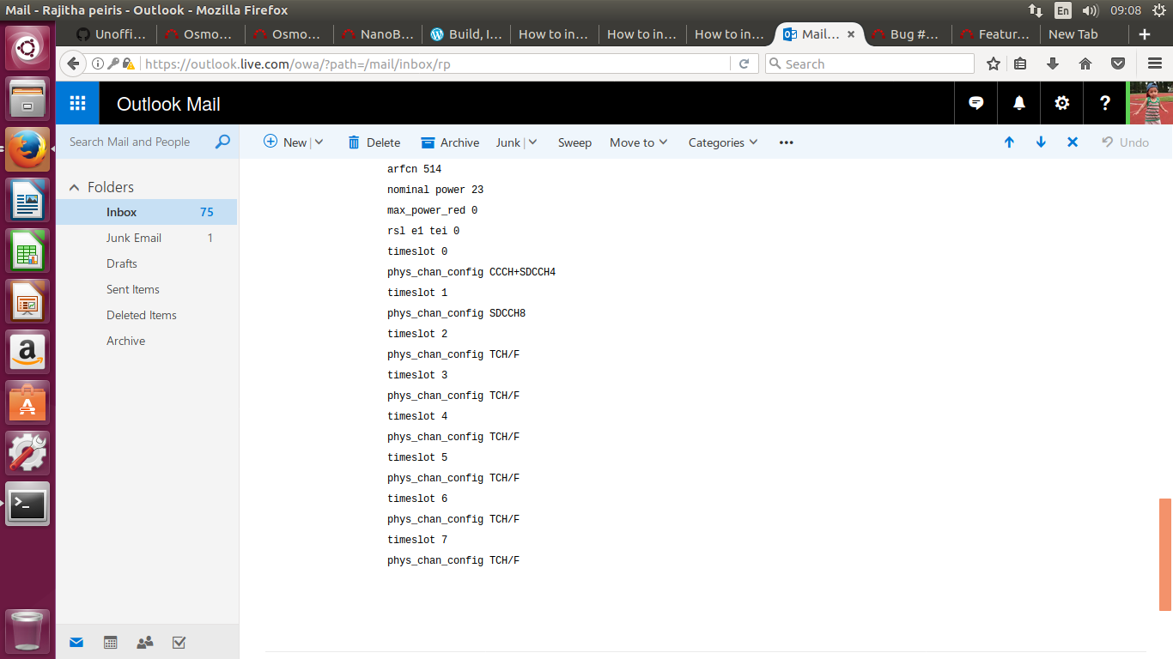Switch to Calendar module icon
The height and width of the screenshot is (659, 1173).
(x=110, y=642)
